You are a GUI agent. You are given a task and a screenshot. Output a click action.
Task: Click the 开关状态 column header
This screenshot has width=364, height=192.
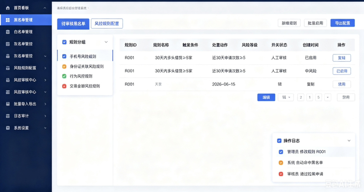(x=279, y=45)
